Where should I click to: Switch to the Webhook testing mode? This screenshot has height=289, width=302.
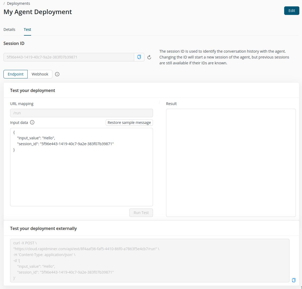(40, 74)
